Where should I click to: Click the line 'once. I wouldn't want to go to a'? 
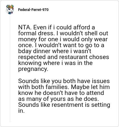pos(61,45)
